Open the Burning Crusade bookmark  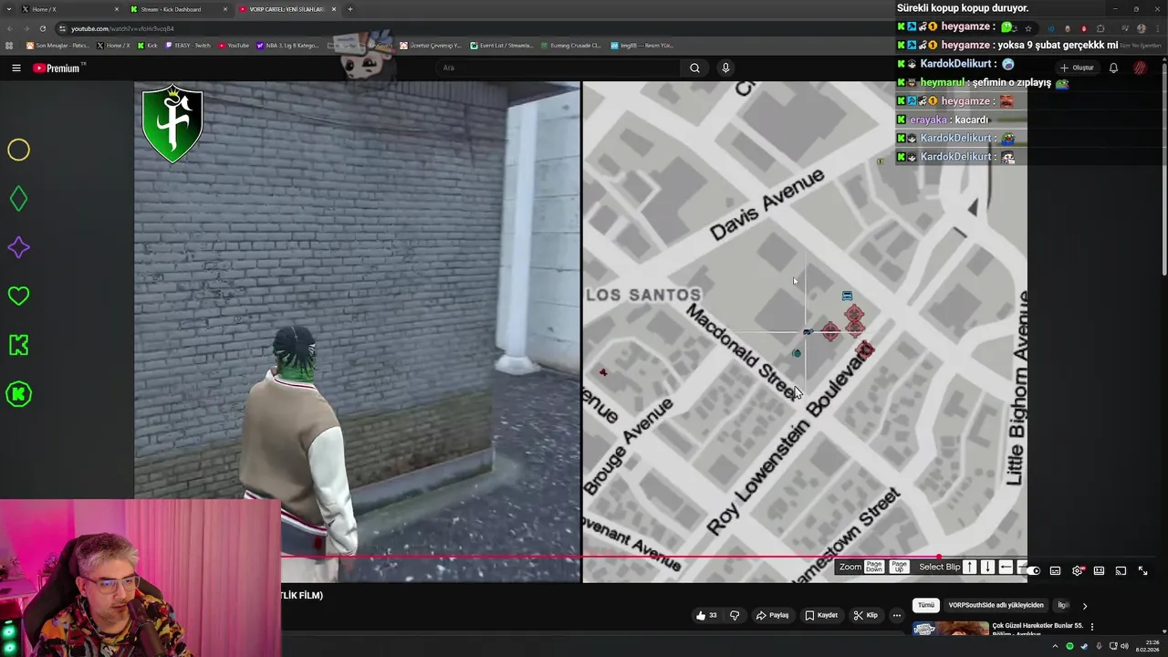pyautogui.click(x=570, y=45)
